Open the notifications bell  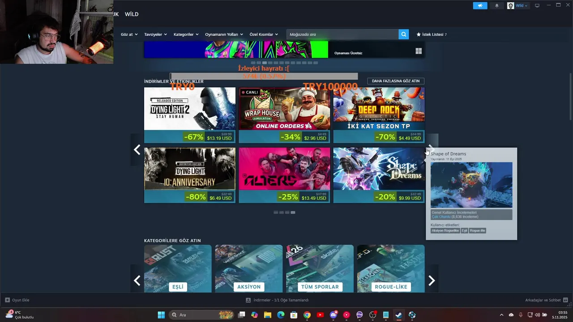click(497, 6)
